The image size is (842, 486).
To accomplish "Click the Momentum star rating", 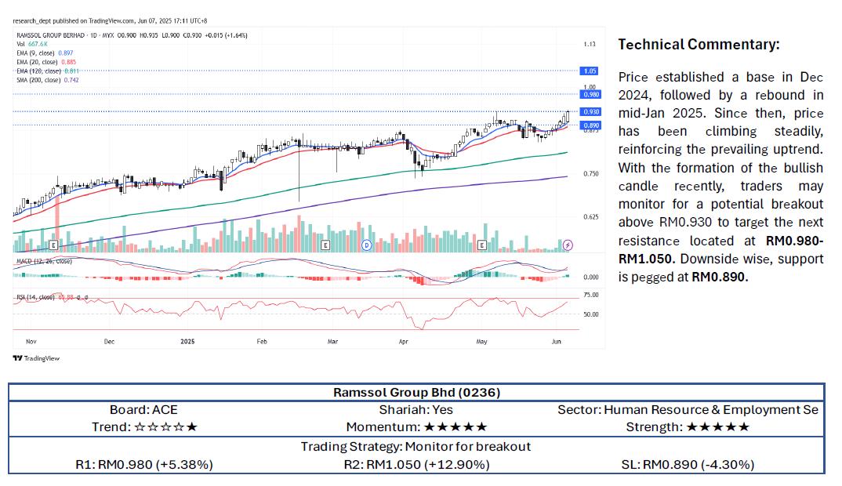I will [x=455, y=427].
